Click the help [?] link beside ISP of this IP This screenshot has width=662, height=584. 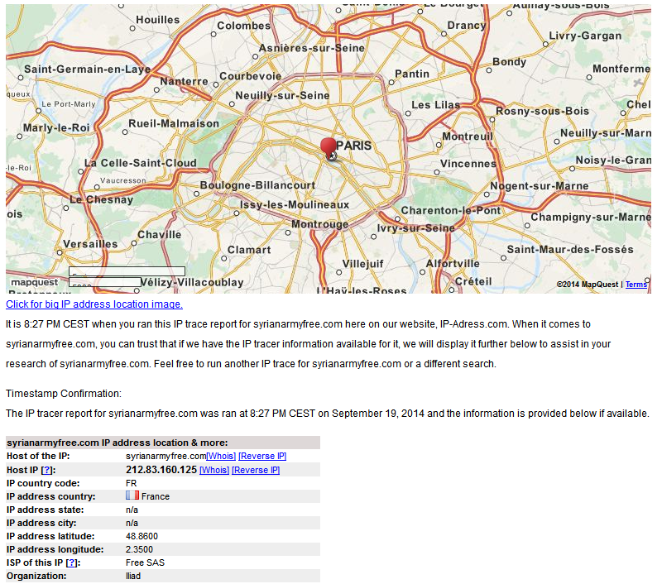click(72, 562)
